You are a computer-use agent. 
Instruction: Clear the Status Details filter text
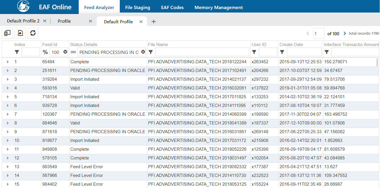(143, 52)
